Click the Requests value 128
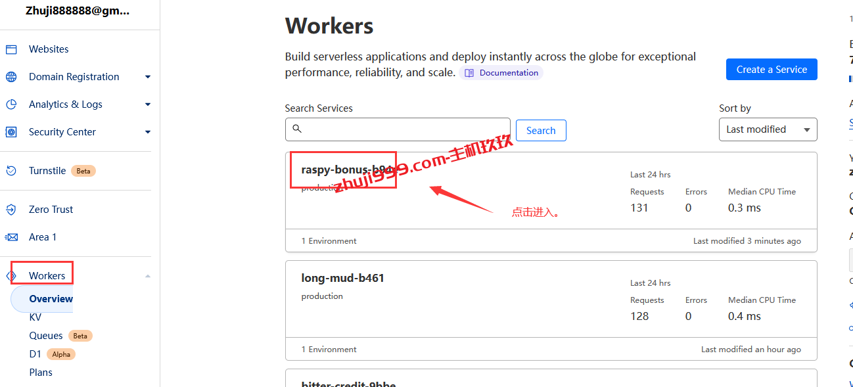This screenshot has height=387, width=853. click(x=639, y=317)
